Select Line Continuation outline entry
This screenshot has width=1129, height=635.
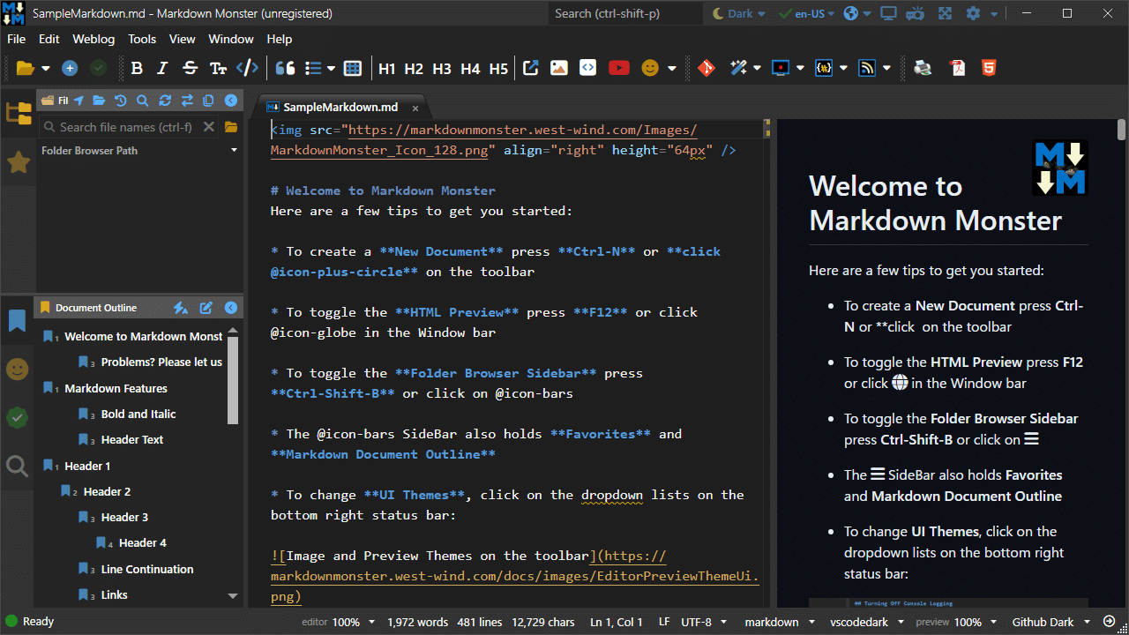[x=147, y=569]
